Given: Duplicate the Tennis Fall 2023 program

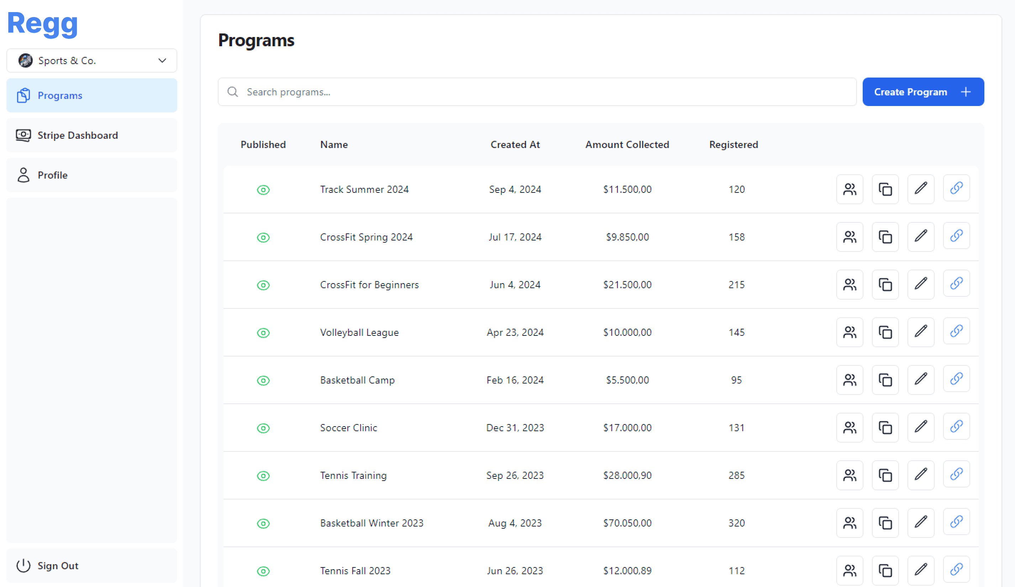Looking at the screenshot, I should 885,571.
